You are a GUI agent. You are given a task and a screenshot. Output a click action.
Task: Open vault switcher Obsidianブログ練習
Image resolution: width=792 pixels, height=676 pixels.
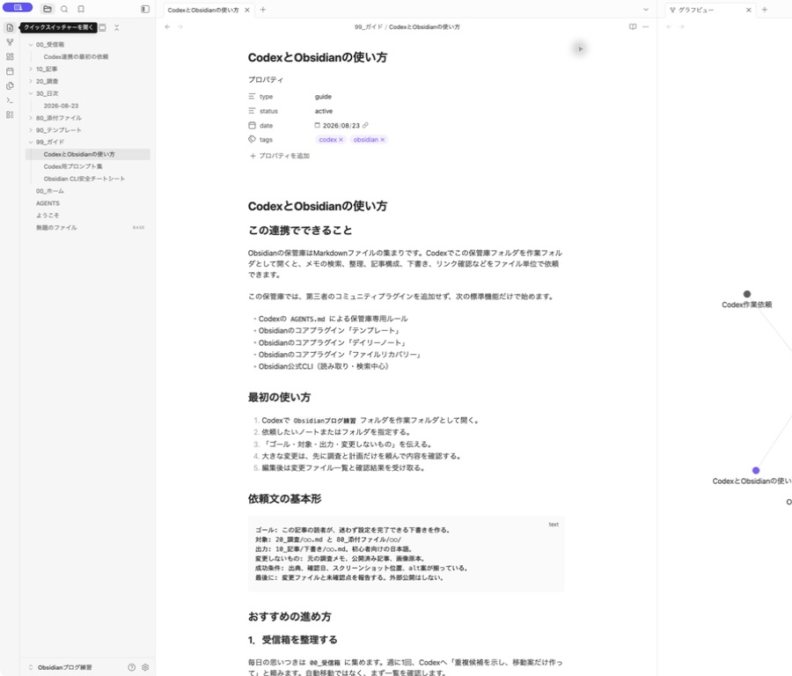61,667
